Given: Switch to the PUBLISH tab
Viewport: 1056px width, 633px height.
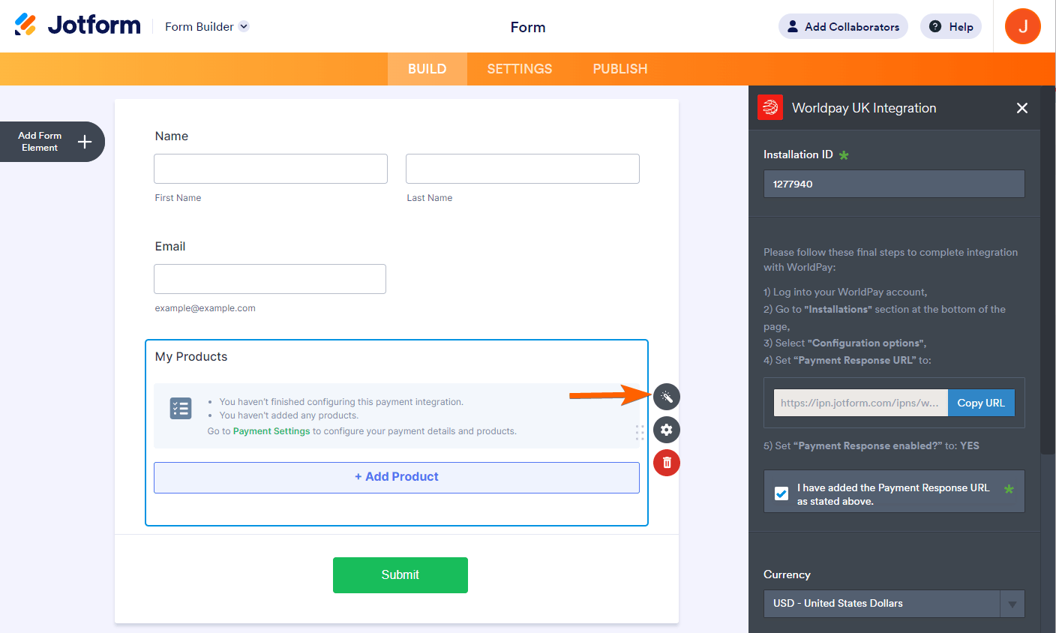Looking at the screenshot, I should point(620,69).
